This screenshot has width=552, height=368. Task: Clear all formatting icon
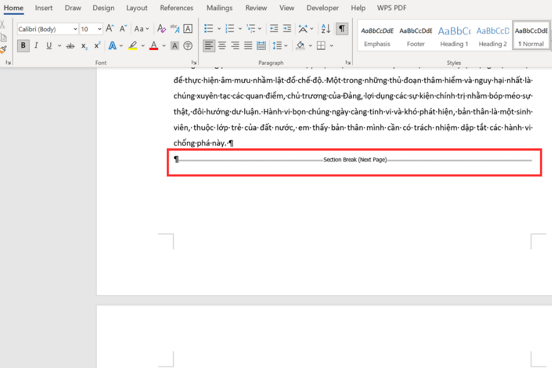tap(161, 29)
